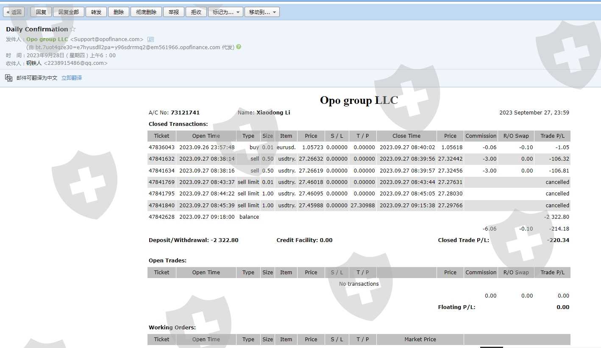Expand the 标记为 dropdown
This screenshot has width=601, height=348.
(225, 12)
